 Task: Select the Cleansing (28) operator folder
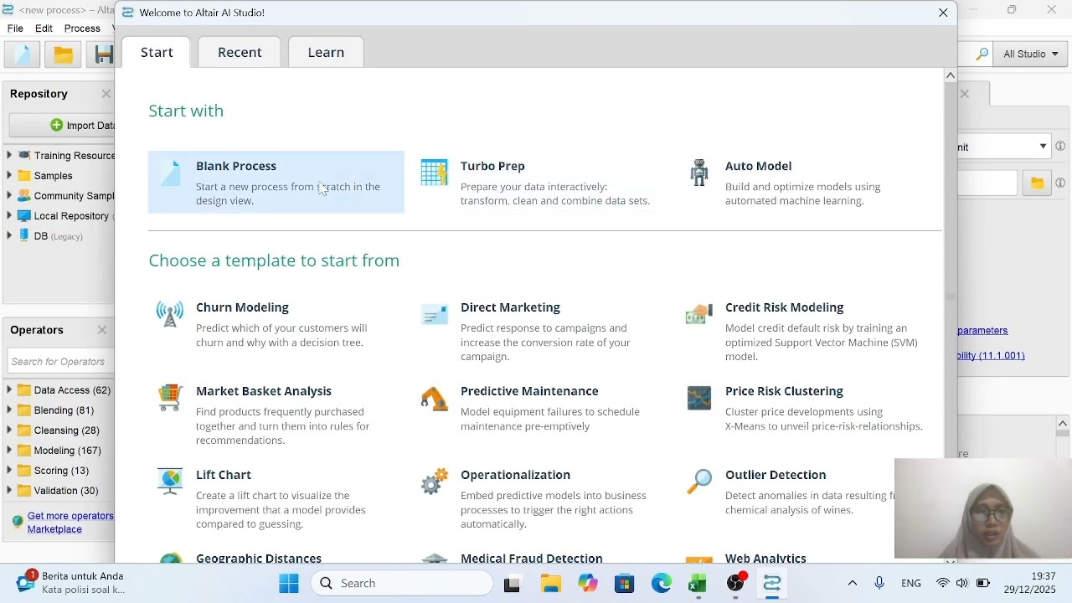66,430
